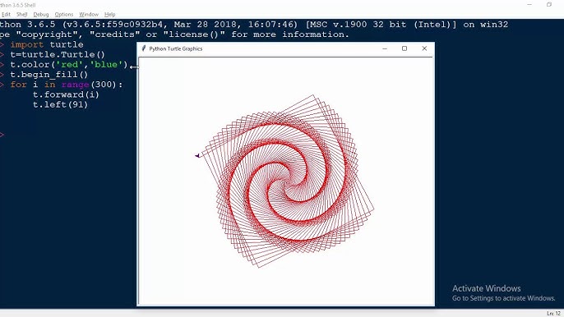Viewport: 564px width, 317px height.
Task: Click the turtle cursor on the canvas
Action: 197,155
